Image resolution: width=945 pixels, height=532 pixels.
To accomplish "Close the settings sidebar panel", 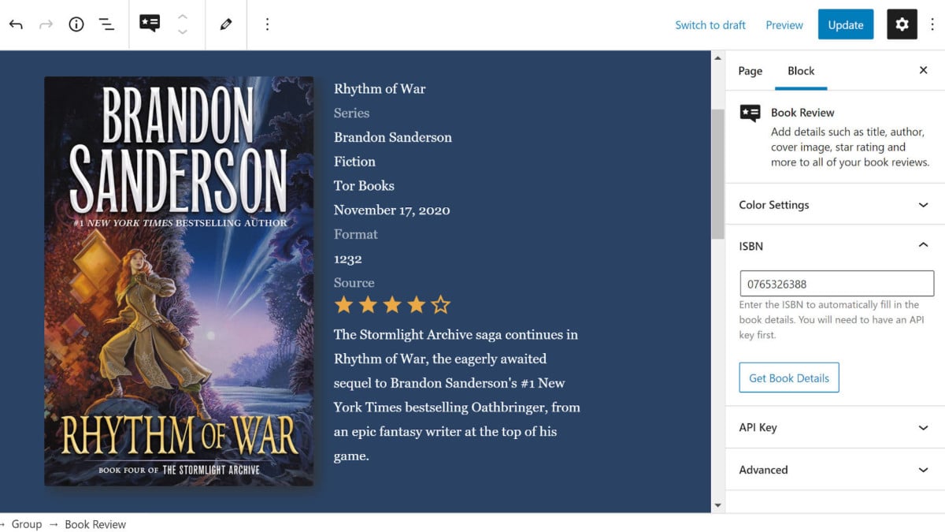I will [924, 70].
